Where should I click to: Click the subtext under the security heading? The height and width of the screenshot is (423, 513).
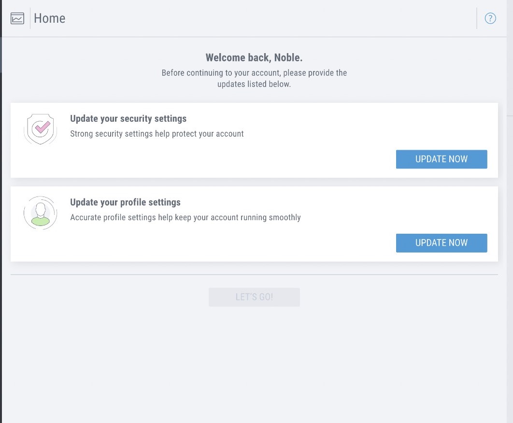click(157, 134)
